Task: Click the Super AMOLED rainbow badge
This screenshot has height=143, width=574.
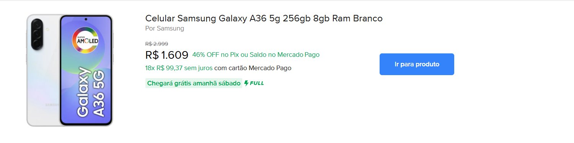Action: tap(86, 40)
